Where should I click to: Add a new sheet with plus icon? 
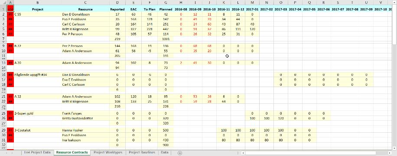click(180, 153)
